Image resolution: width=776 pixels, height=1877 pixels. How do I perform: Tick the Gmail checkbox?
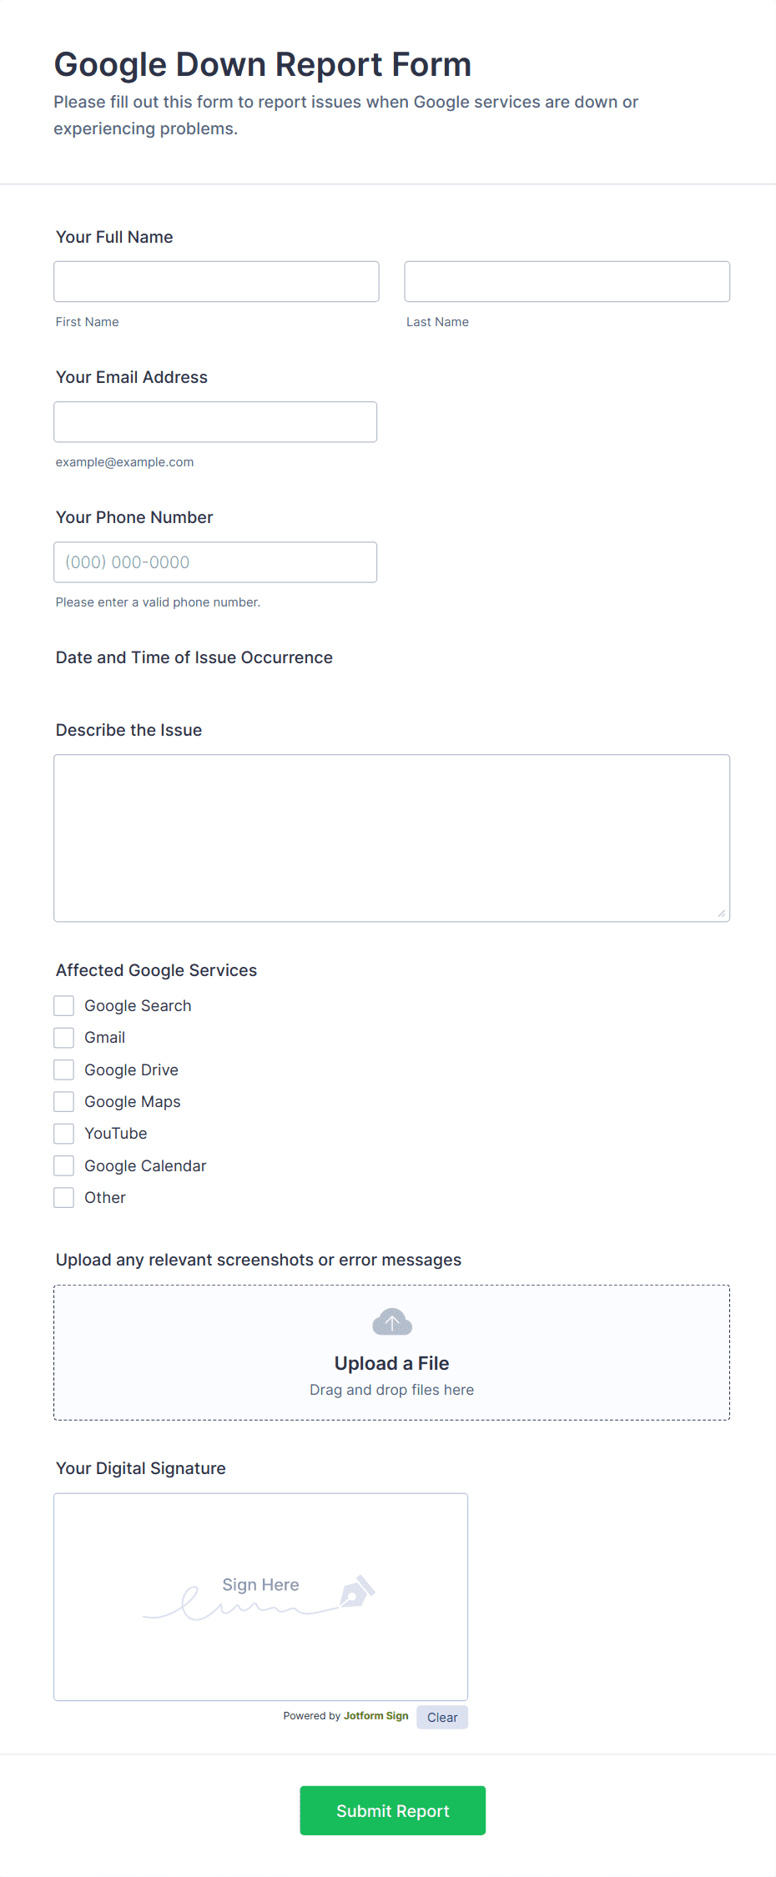tap(64, 1038)
